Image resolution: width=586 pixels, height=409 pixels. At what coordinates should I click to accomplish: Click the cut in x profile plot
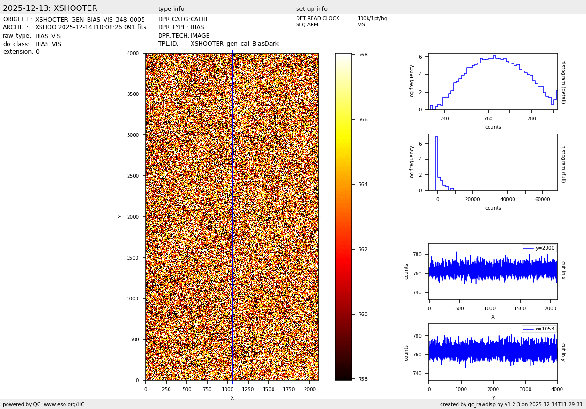click(x=493, y=271)
